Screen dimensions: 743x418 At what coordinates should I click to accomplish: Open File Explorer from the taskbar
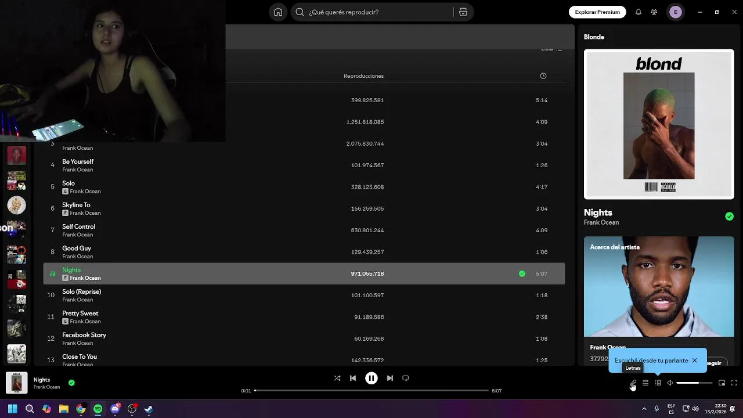64,409
